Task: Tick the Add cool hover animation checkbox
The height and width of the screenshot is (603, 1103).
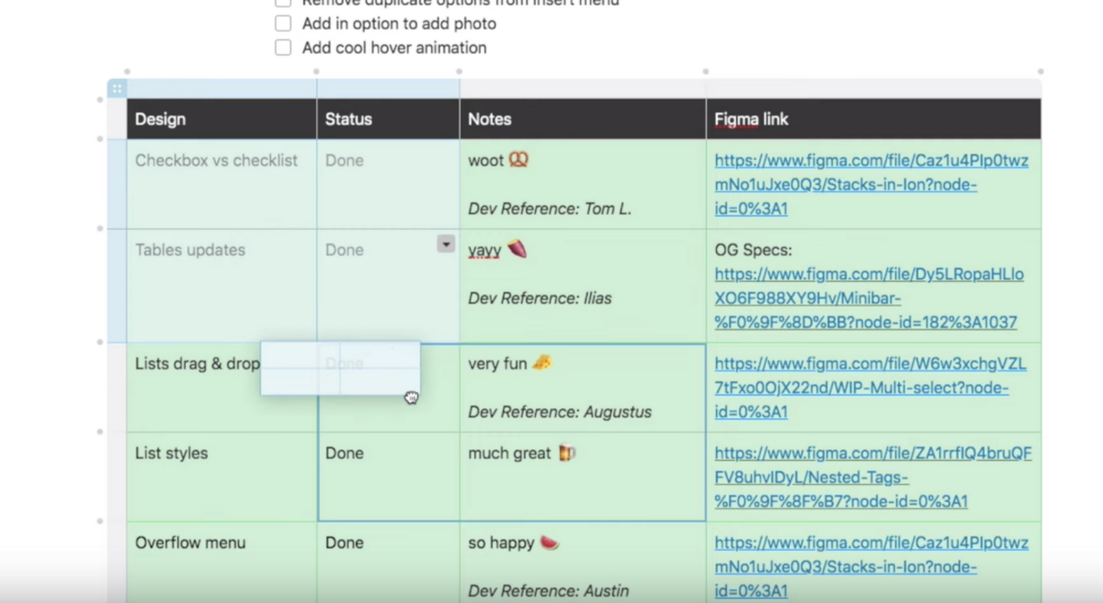Action: click(x=283, y=48)
